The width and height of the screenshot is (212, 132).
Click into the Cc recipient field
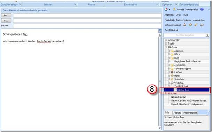click(x=87, y=21)
